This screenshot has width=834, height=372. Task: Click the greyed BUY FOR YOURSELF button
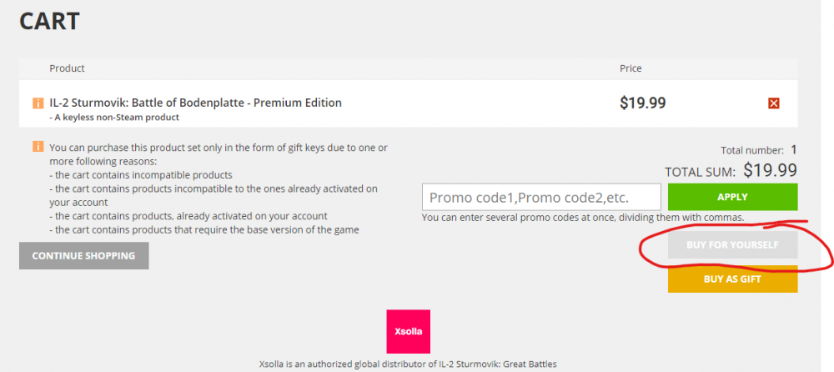(732, 245)
